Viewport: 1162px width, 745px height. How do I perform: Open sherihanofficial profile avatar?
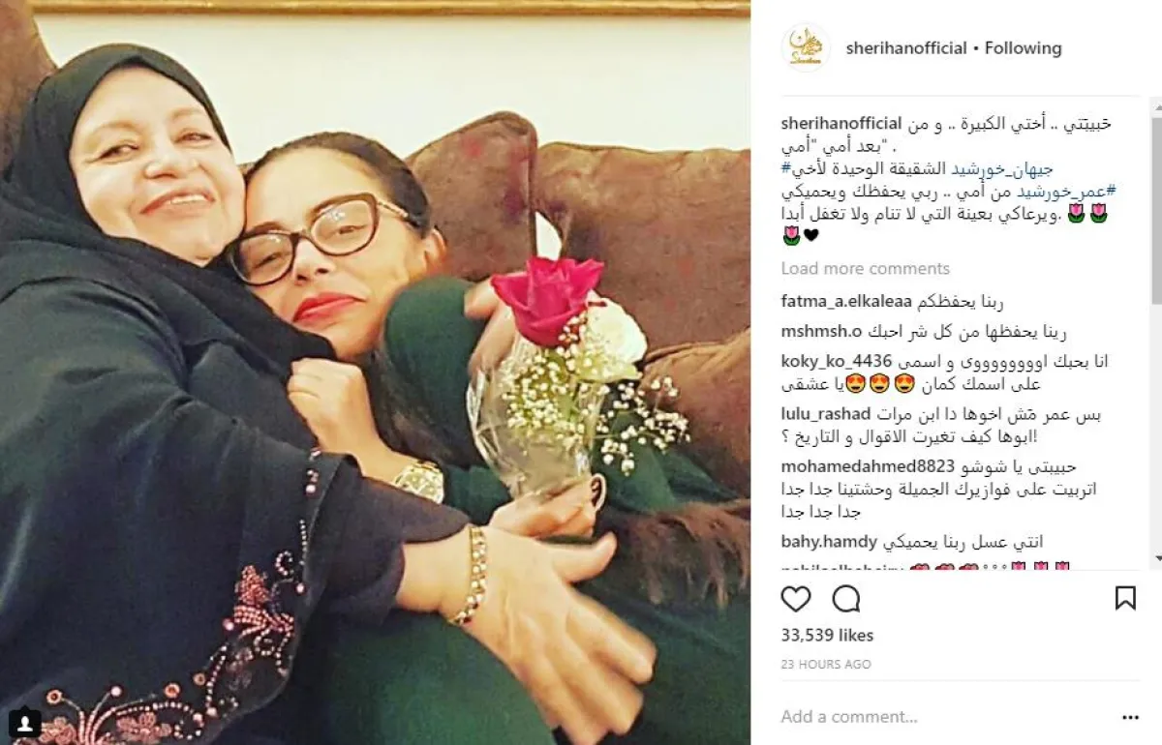(x=805, y=47)
